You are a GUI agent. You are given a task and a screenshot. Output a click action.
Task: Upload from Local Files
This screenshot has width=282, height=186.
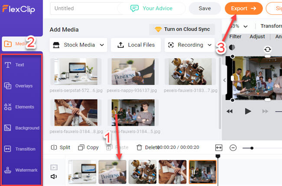point(136,45)
